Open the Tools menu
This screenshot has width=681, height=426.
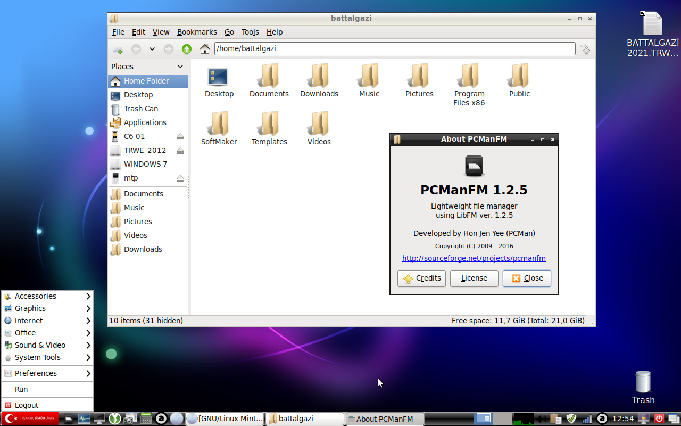pos(250,32)
